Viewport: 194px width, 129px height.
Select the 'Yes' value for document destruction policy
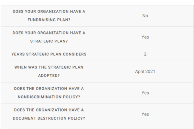point(145,114)
